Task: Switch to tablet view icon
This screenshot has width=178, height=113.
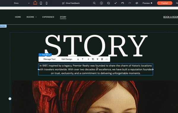Action: 41,3
